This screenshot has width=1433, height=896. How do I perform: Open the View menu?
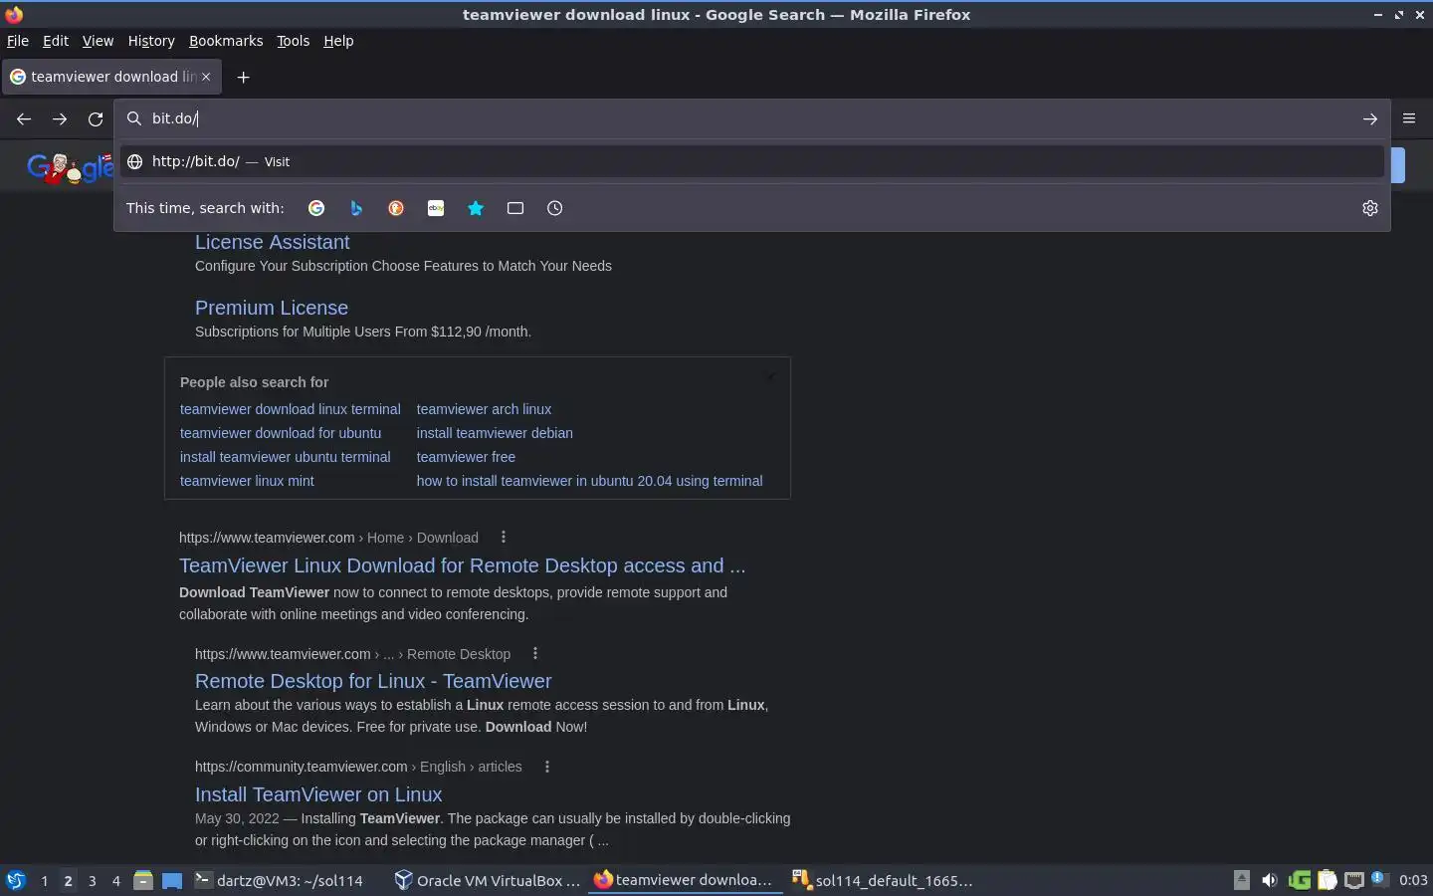(x=98, y=41)
